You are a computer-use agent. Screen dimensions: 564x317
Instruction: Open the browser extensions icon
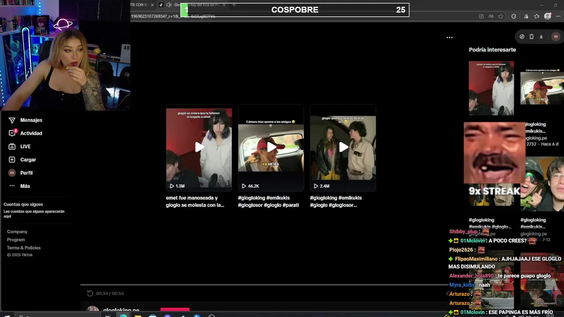pos(514,16)
